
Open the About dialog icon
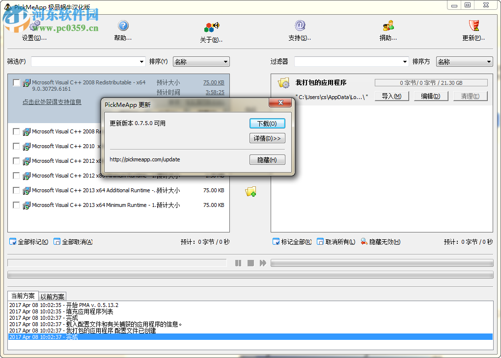point(210,26)
